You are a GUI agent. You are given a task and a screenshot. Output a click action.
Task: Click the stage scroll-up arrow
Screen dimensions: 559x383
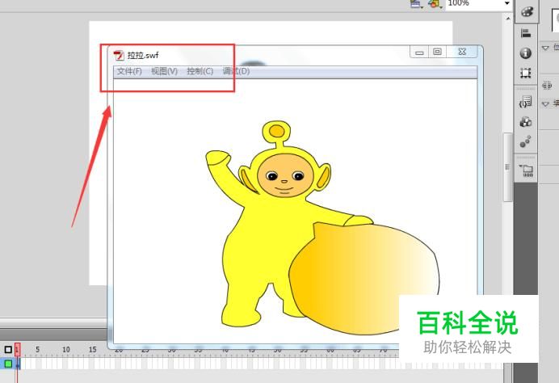[508, 19]
